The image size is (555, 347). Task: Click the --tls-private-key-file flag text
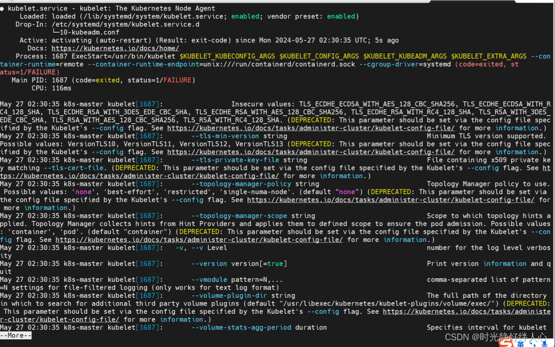(235, 160)
